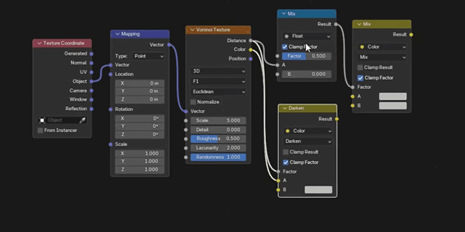Viewport: 465px width, 232px height.
Task: Open the Euclidean distance metric dropdown
Action: (x=219, y=92)
